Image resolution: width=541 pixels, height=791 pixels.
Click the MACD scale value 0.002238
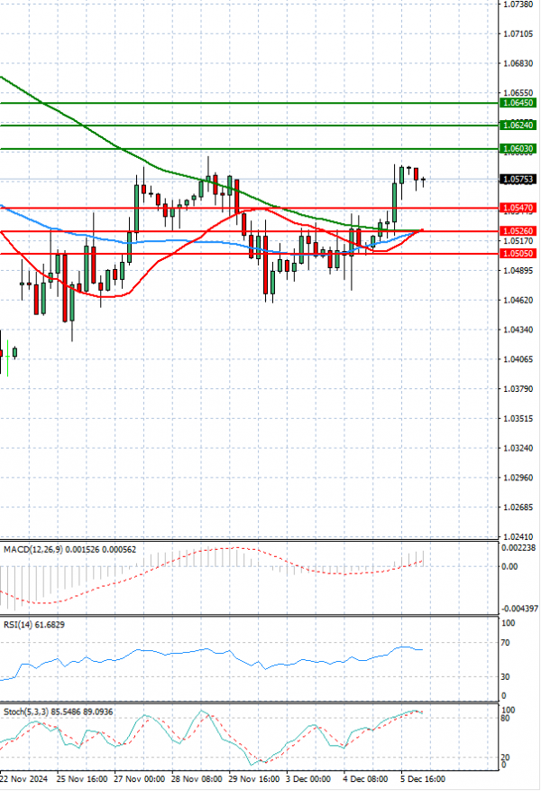518,548
